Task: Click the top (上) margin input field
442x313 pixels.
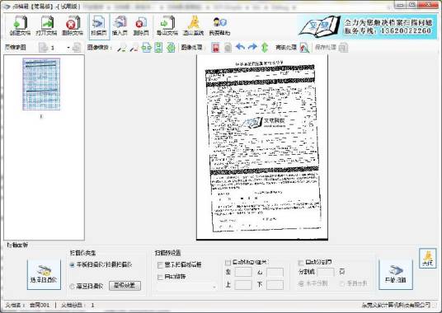Action: [x=243, y=285]
